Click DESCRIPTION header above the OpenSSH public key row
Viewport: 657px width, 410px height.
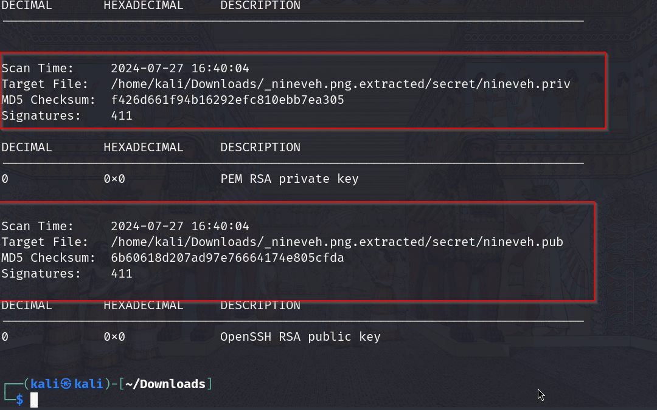pyautogui.click(x=260, y=305)
